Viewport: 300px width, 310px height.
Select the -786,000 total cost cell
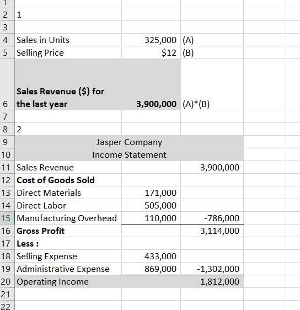[x=212, y=218]
